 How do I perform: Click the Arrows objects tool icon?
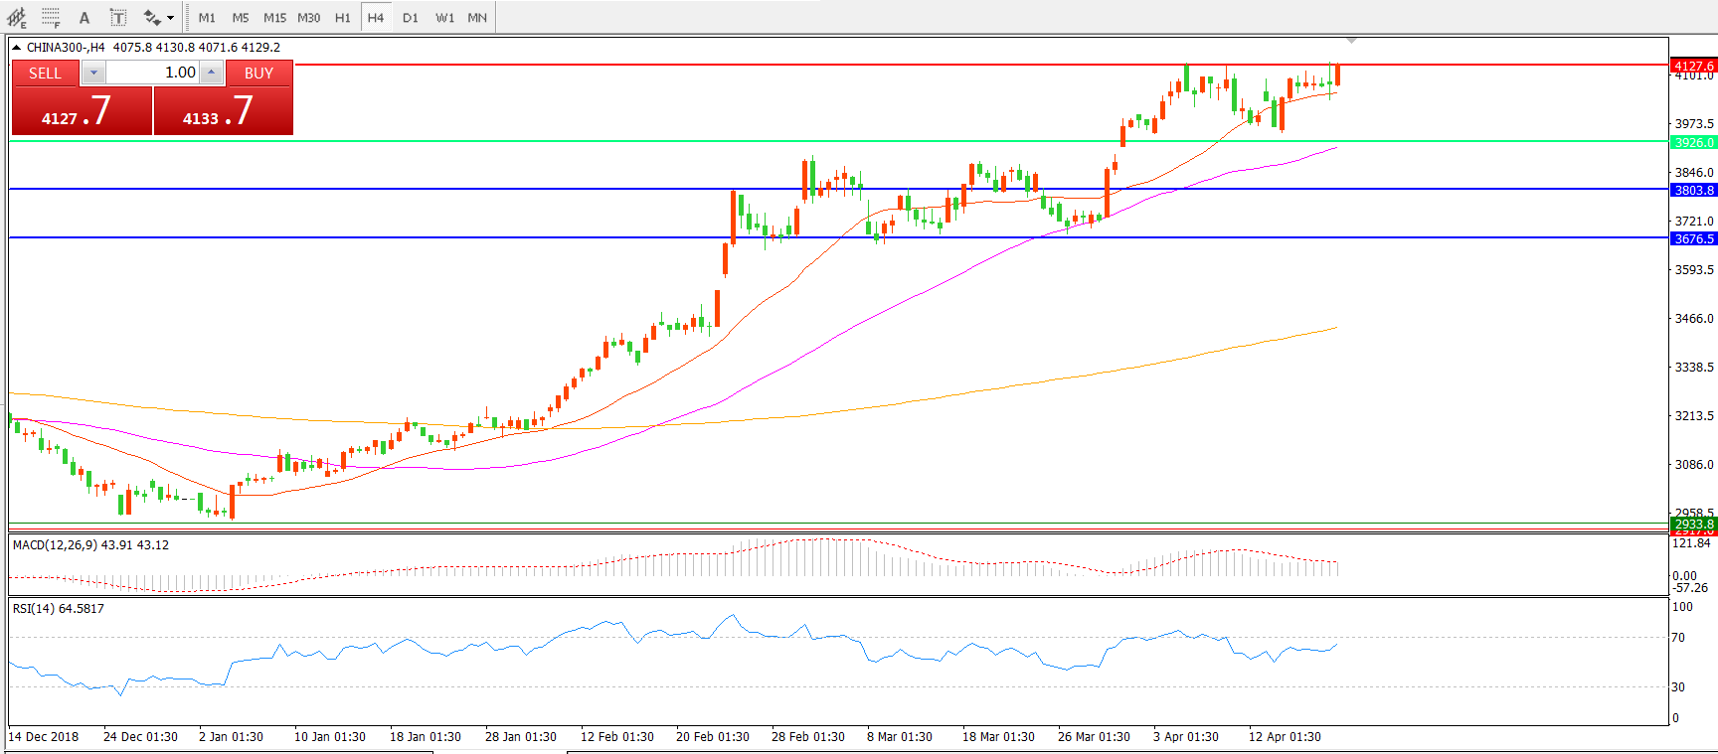pyautogui.click(x=152, y=17)
